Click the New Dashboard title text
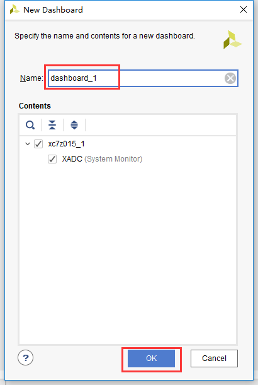 (53, 10)
